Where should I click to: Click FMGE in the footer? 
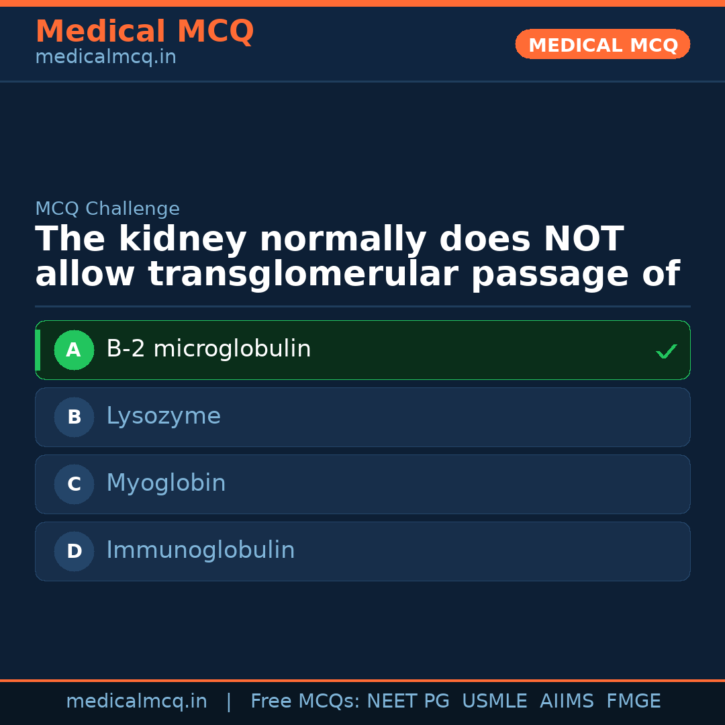click(633, 702)
